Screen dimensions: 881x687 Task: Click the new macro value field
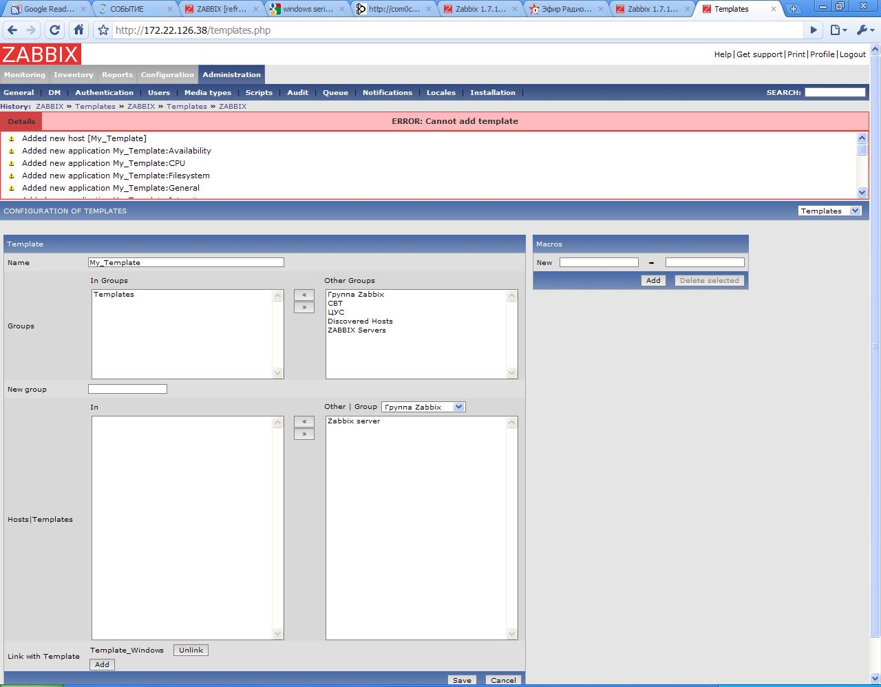tap(705, 262)
